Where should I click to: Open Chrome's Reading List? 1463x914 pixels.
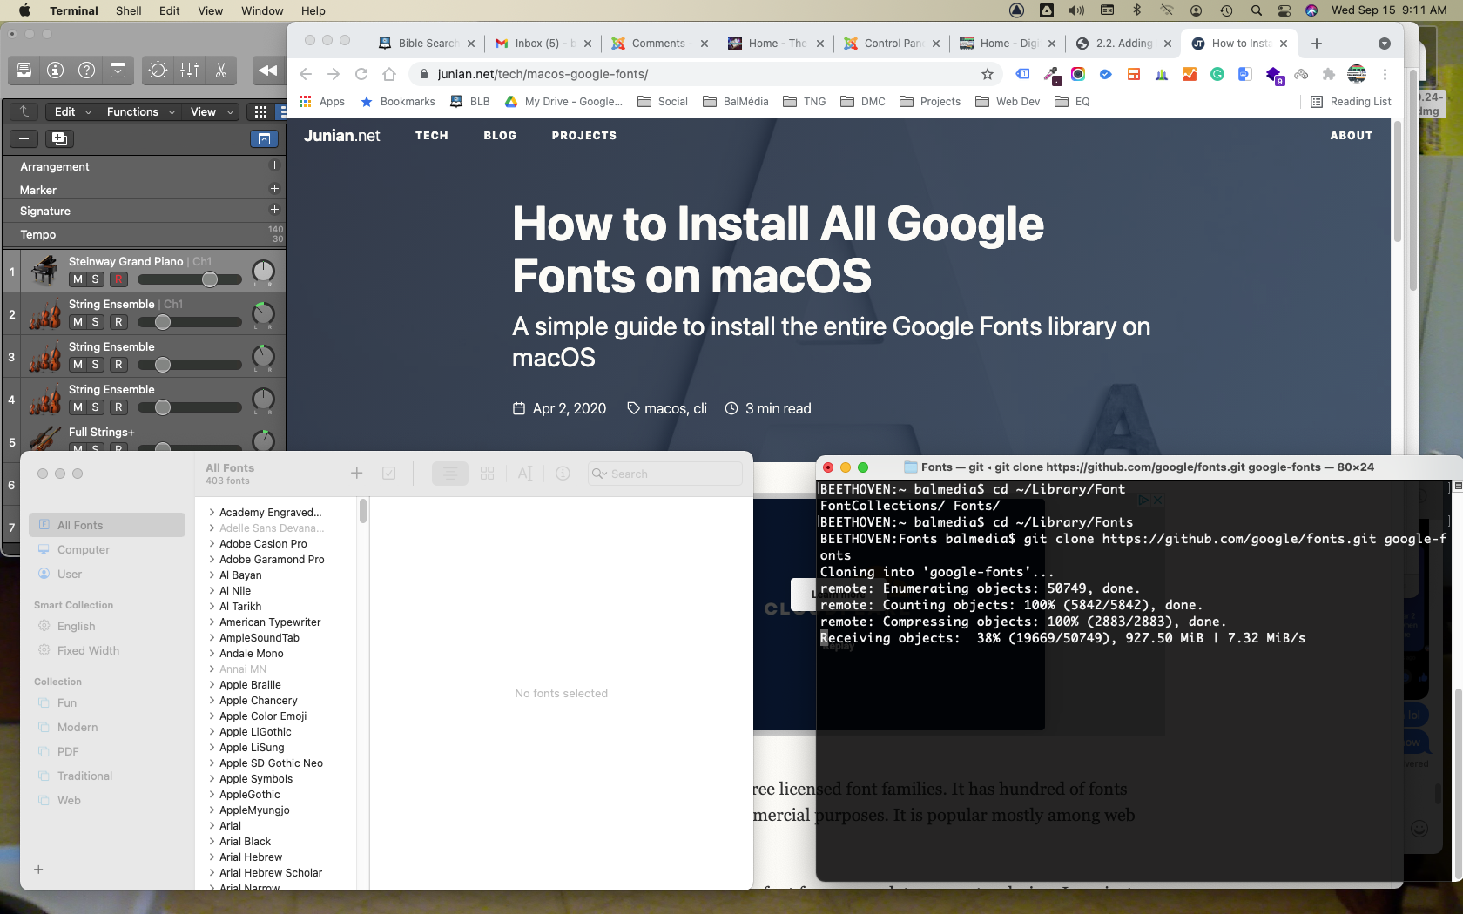(x=1351, y=101)
